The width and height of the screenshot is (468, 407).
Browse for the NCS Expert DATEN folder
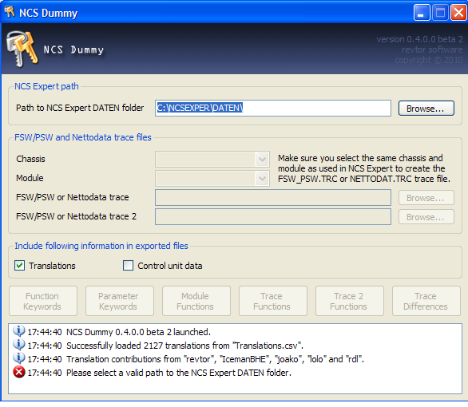(426, 109)
